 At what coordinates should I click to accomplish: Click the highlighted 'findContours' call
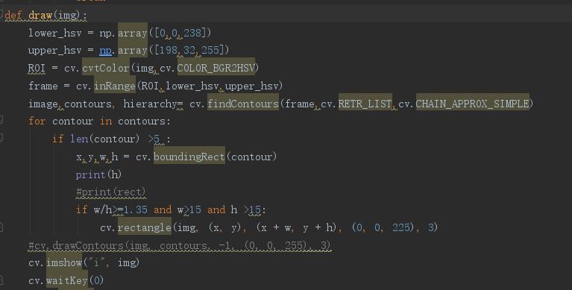pyautogui.click(x=243, y=104)
